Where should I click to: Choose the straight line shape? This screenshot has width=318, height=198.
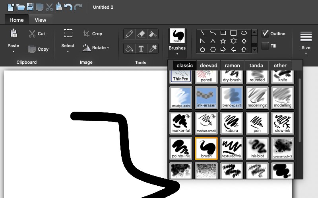(x=202, y=33)
